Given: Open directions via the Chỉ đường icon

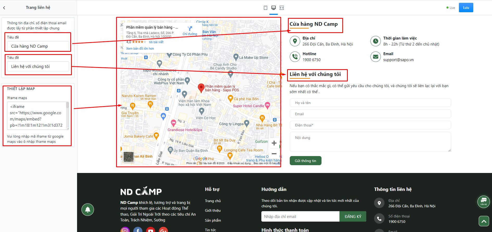Looking at the screenshot, I should 190,30.
